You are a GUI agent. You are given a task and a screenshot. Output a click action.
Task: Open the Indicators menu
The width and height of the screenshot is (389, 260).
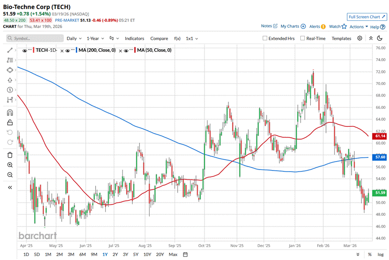pos(134,38)
